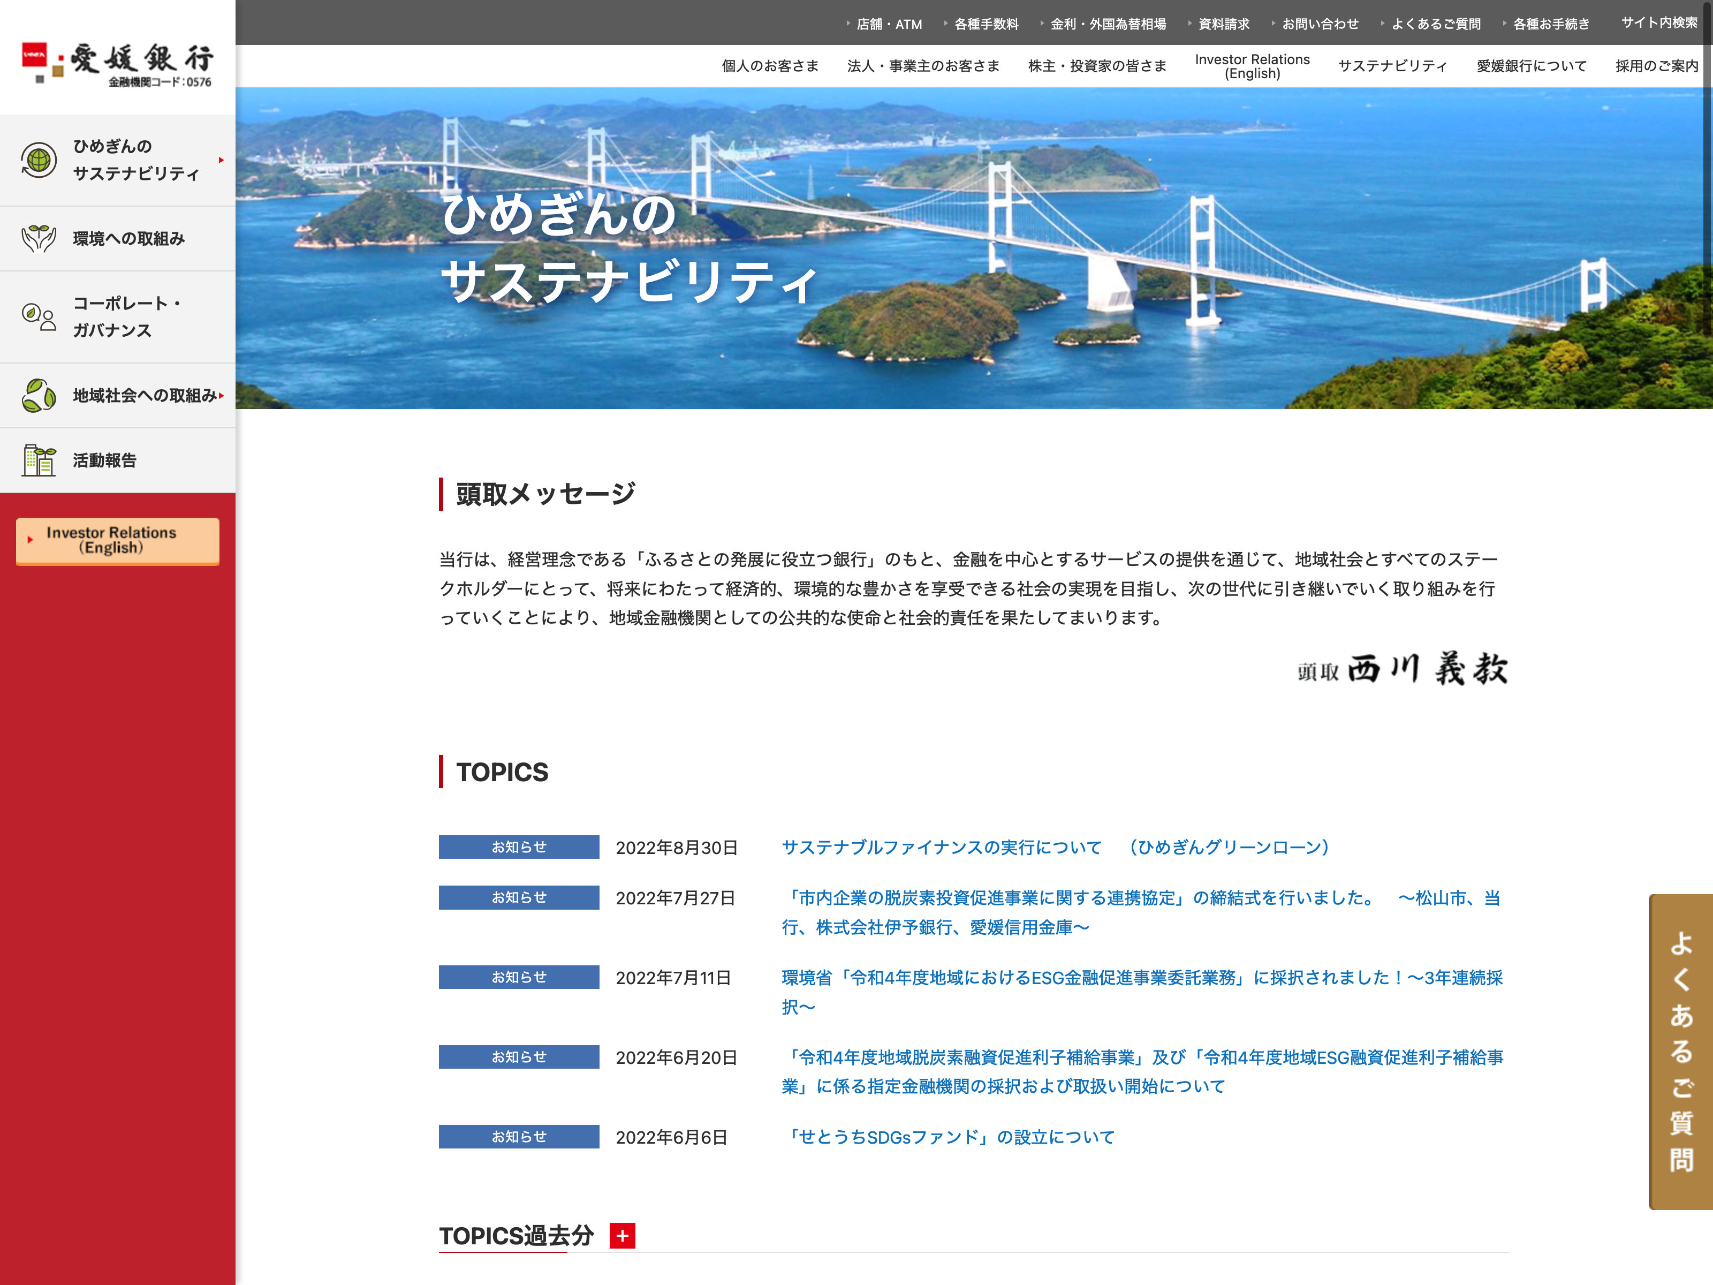Click the お知らせ label for 2022年8月30日
1713x1285 pixels.
point(519,846)
